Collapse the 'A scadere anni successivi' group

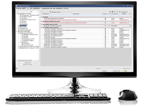coord(42,27)
